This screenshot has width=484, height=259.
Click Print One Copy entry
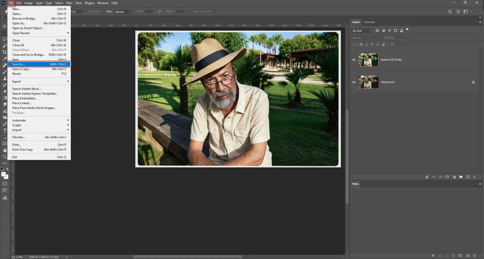tap(39, 150)
